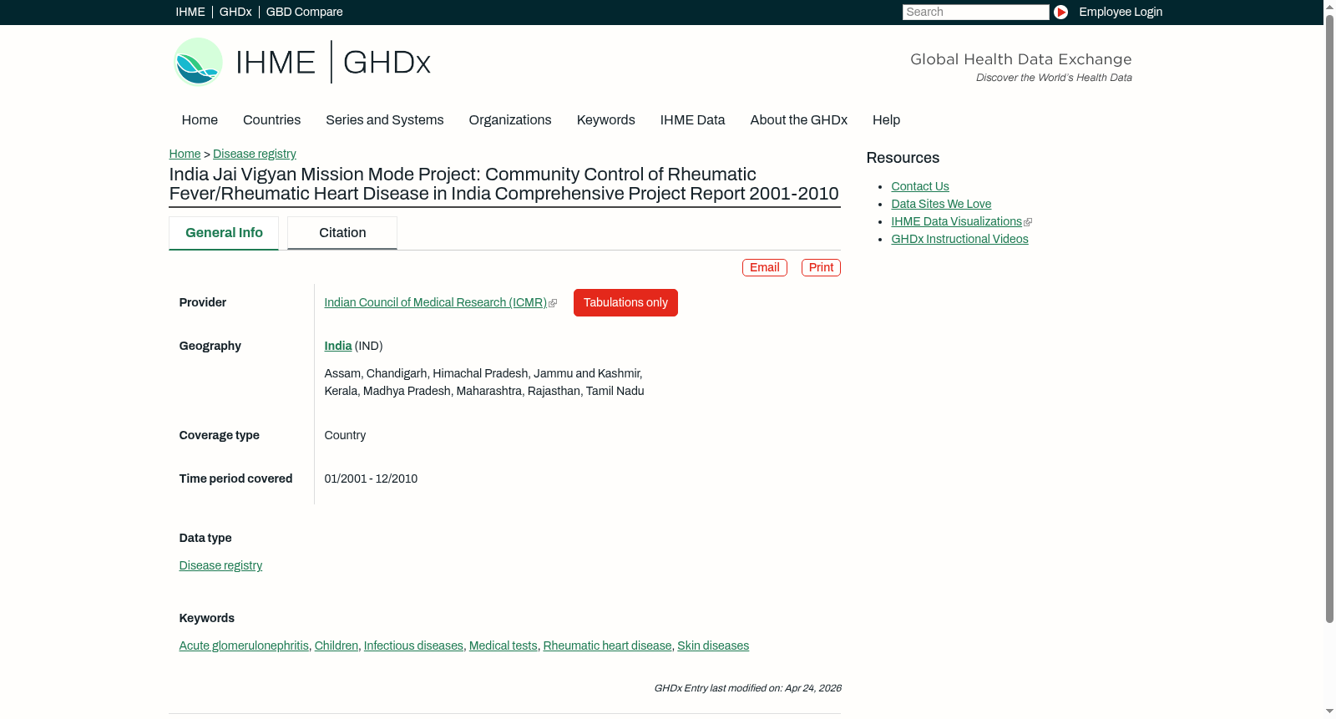Click the 'Coverage type' field label
The image size is (1336, 719).
pyautogui.click(x=220, y=435)
